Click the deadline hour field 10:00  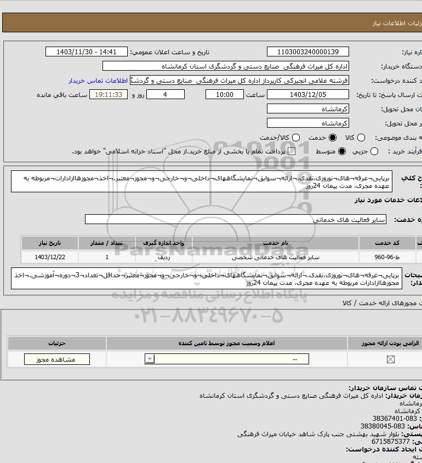(225, 94)
